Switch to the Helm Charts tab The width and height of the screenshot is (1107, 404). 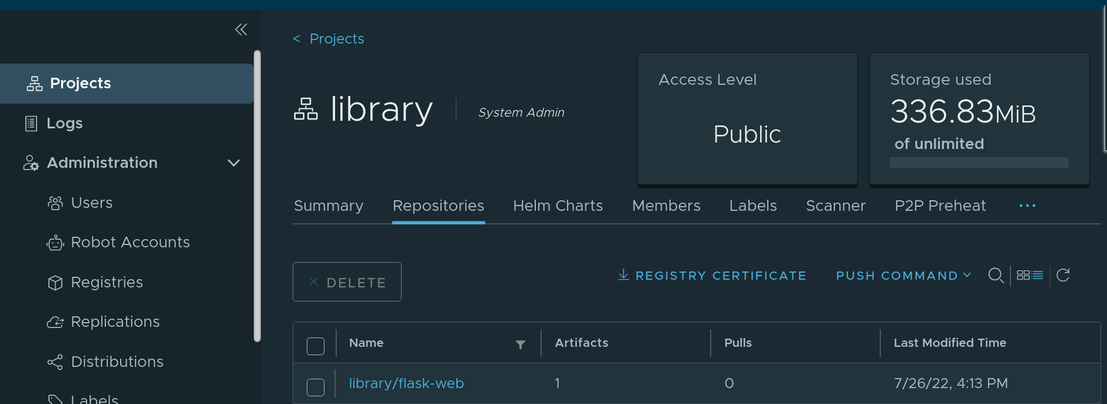pyautogui.click(x=558, y=206)
